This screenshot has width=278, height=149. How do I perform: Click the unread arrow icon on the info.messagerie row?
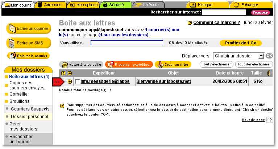pos(70,82)
